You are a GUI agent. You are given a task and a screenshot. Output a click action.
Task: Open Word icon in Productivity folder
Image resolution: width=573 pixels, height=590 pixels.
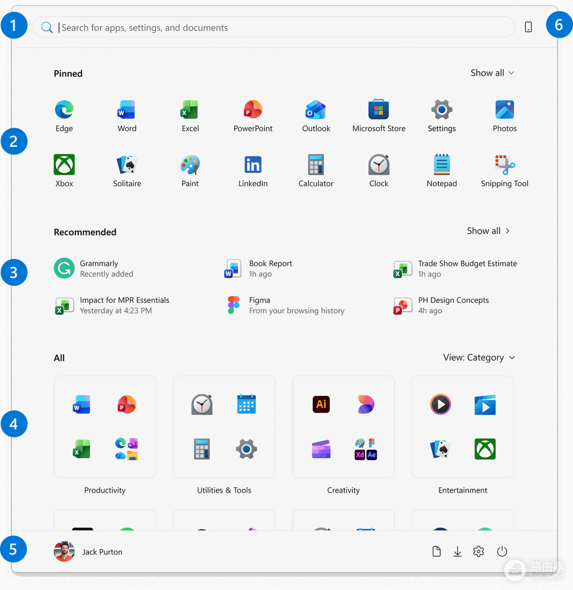point(82,405)
